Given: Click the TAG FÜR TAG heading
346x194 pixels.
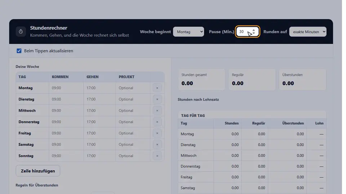Looking at the screenshot, I should (x=193, y=116).
